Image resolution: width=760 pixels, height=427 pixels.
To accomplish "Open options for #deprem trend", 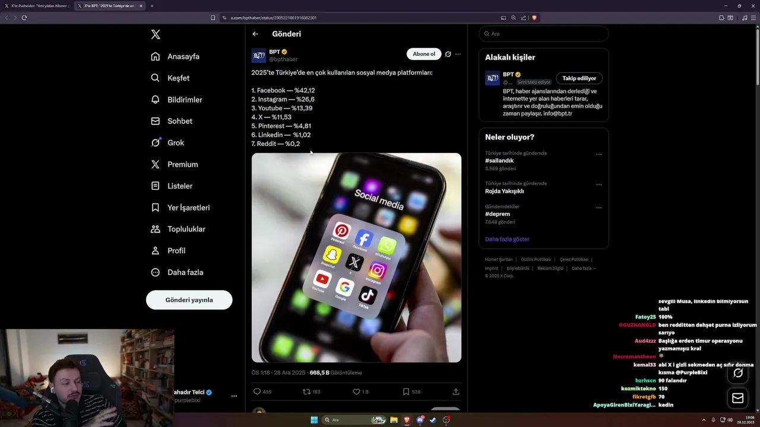I will [x=598, y=208].
